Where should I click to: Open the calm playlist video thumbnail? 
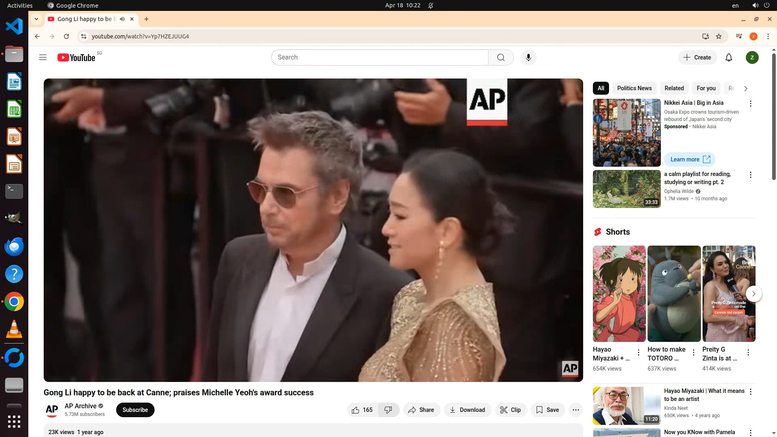click(x=626, y=189)
